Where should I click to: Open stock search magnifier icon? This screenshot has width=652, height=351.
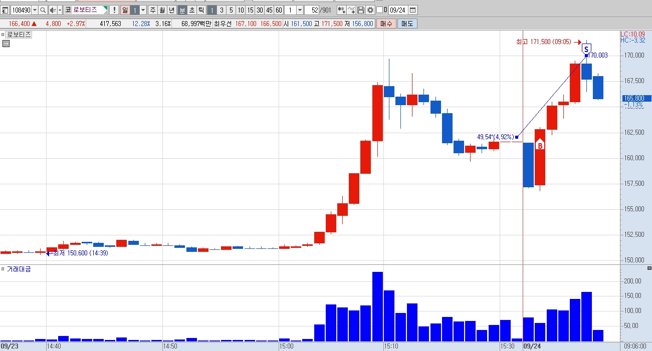(43, 10)
